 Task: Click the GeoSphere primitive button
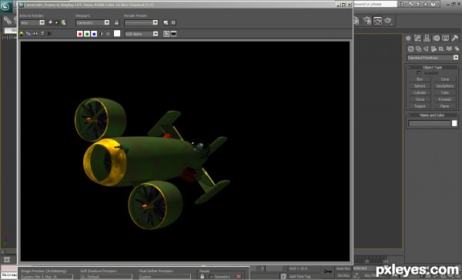(445, 86)
